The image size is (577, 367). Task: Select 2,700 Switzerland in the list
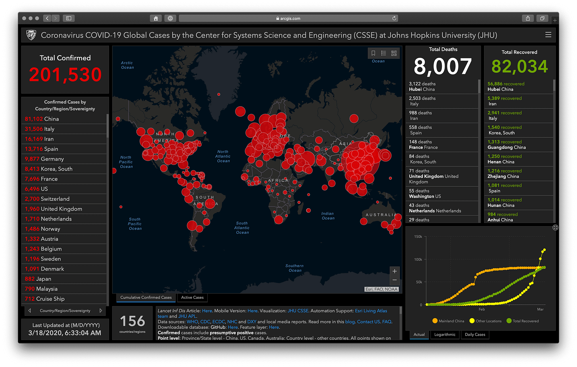click(64, 199)
